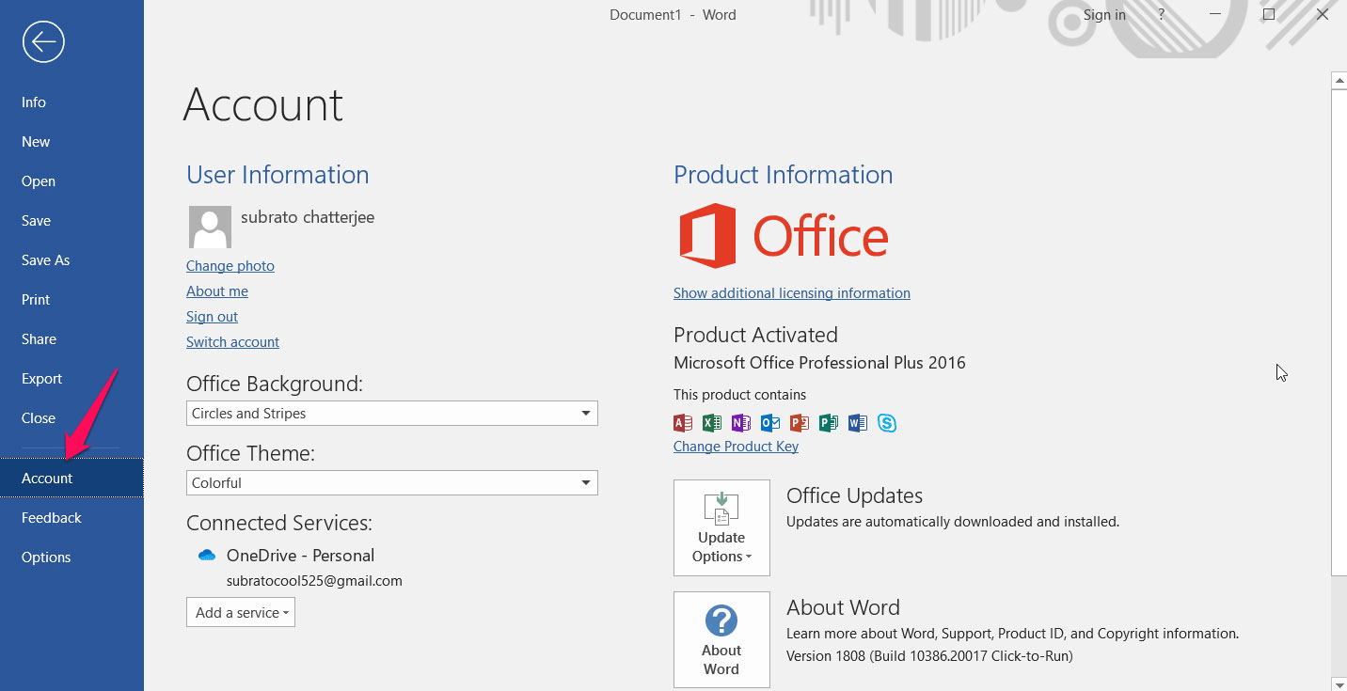
Task: Select Options in the sidebar
Action: coord(46,558)
